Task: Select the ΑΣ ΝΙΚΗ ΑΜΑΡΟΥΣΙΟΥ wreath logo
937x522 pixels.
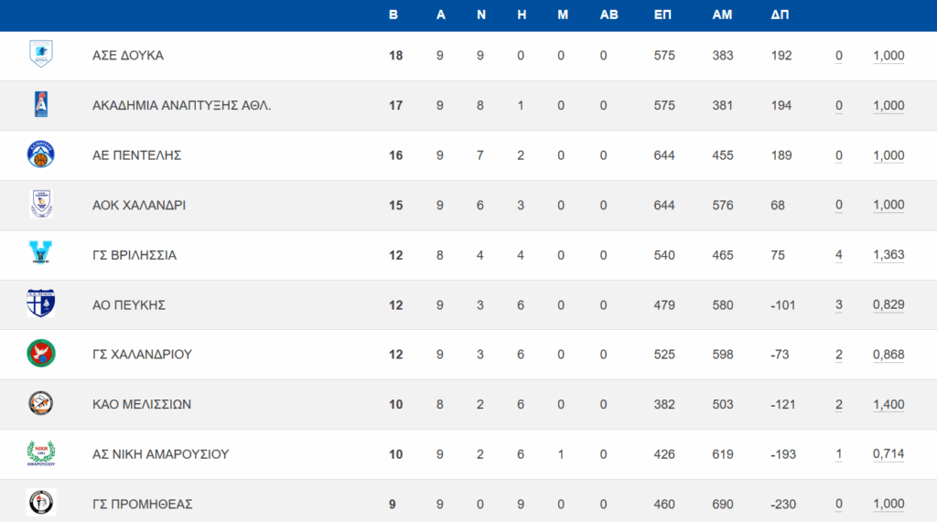Action: coord(41,453)
